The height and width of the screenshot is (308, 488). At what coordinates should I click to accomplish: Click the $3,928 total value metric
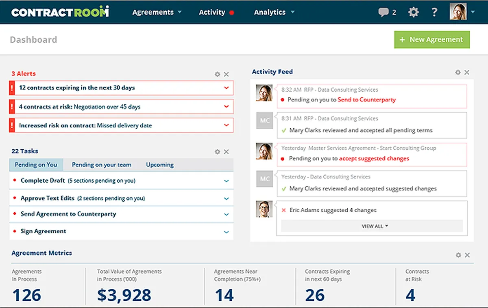pyautogui.click(x=124, y=295)
